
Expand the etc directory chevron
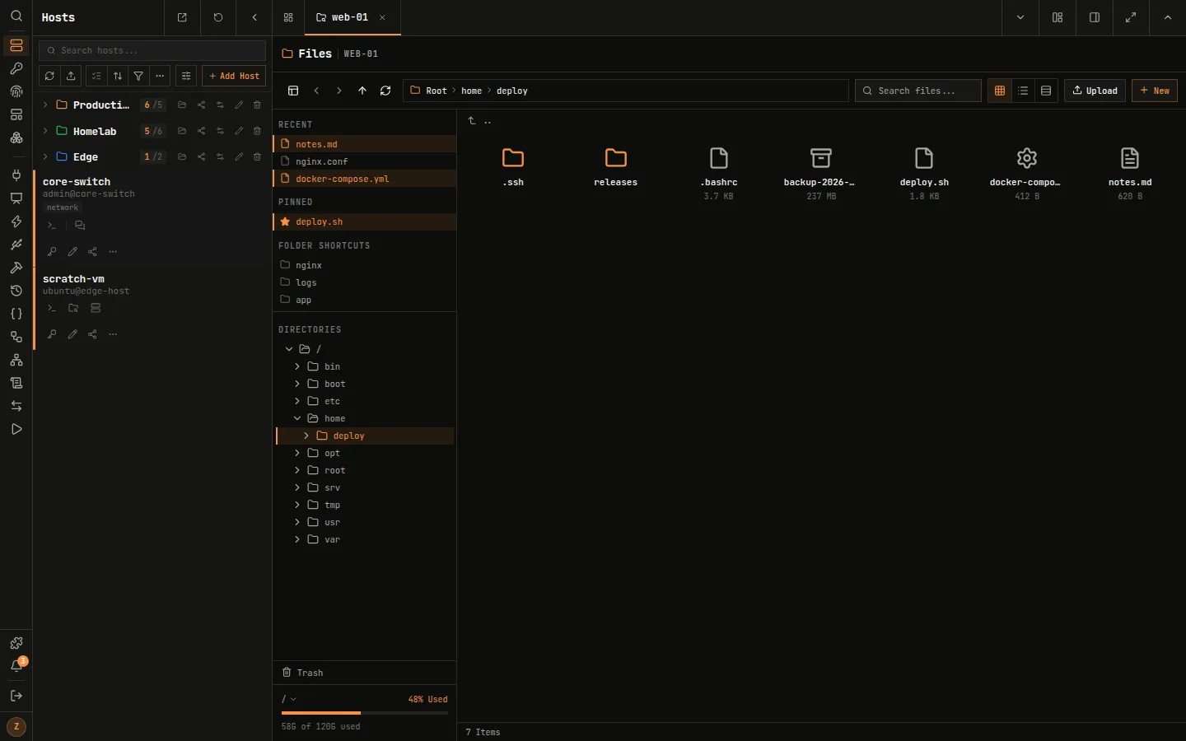tap(297, 401)
